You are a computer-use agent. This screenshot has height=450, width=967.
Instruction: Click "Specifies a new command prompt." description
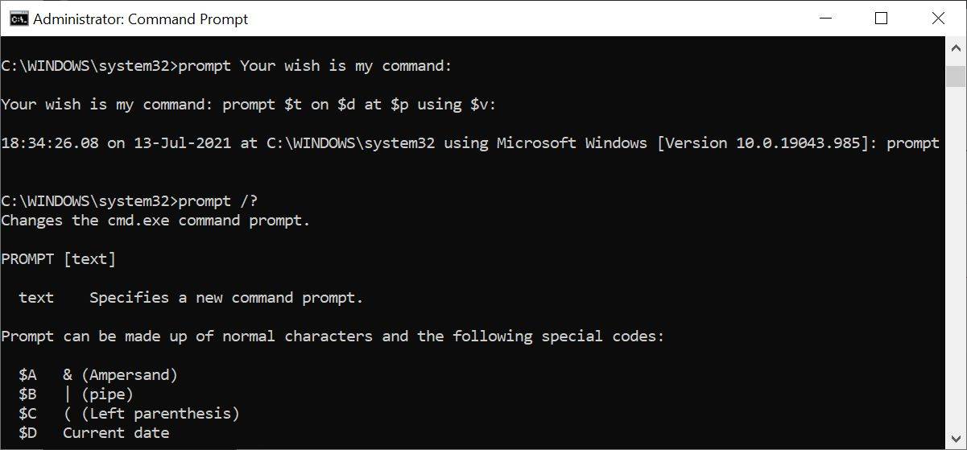[226, 298]
